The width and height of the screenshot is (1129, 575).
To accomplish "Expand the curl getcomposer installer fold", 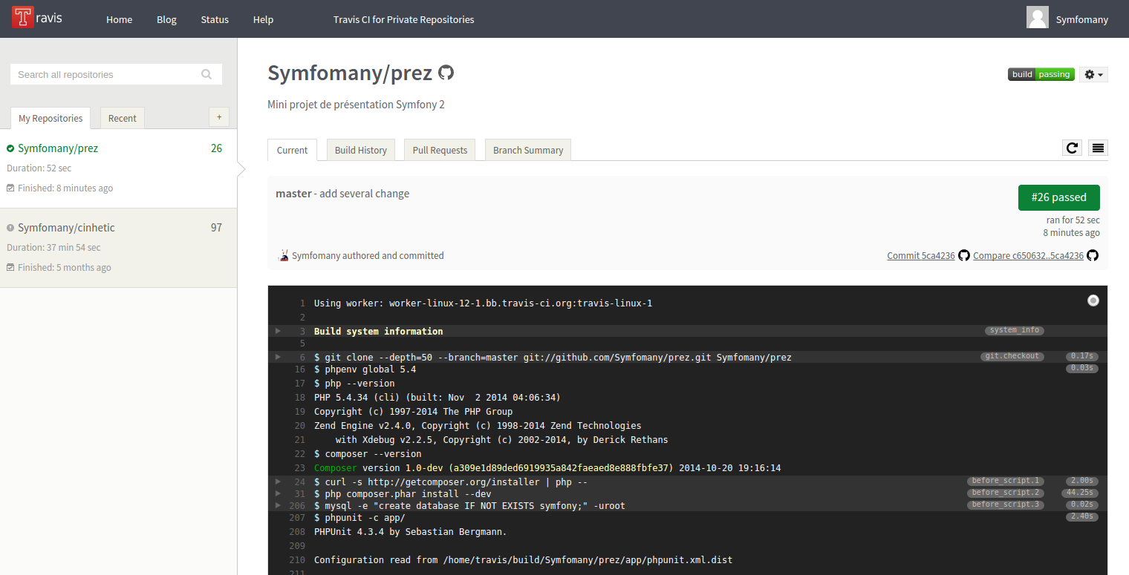I will (x=278, y=482).
